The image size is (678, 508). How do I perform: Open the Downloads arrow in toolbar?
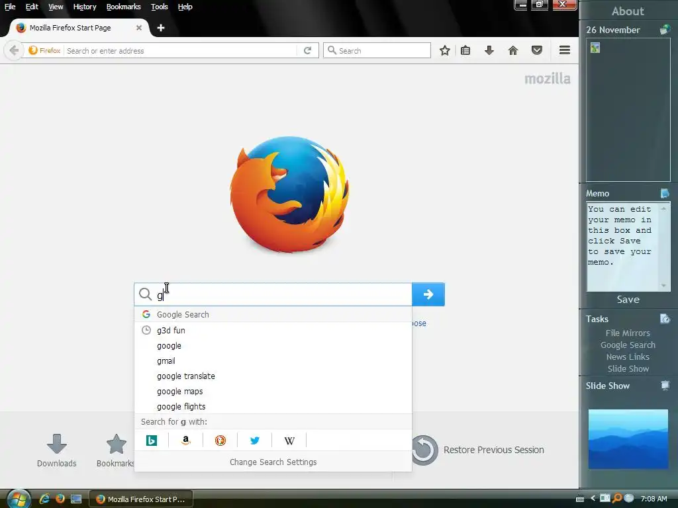pos(489,50)
